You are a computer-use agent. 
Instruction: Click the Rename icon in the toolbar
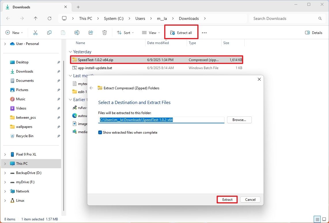pyautogui.click(x=77, y=33)
